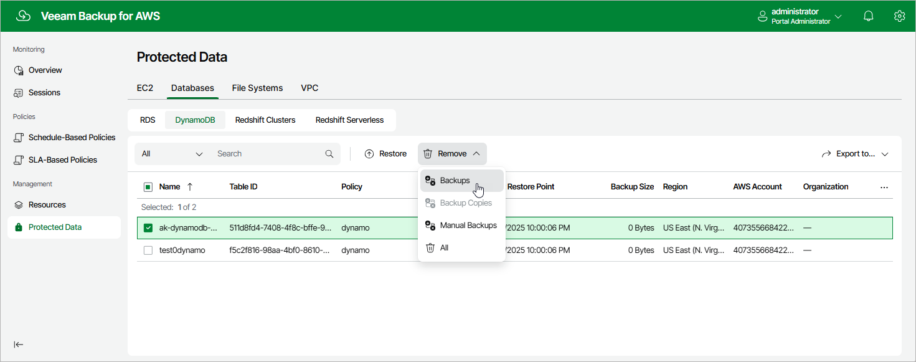Click AWS Account value in test0dynamo row
This screenshot has width=916, height=362.
point(764,250)
